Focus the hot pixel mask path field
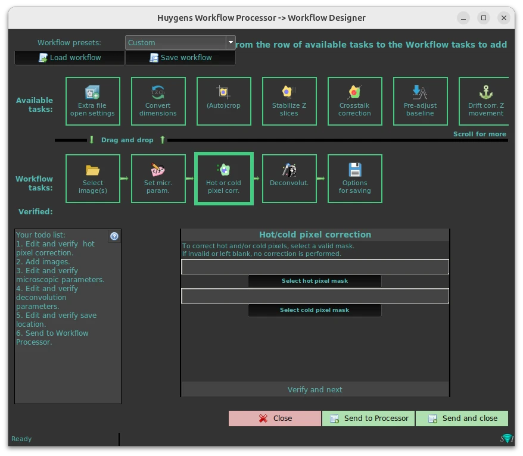The width and height of the screenshot is (523, 456). tap(315, 267)
